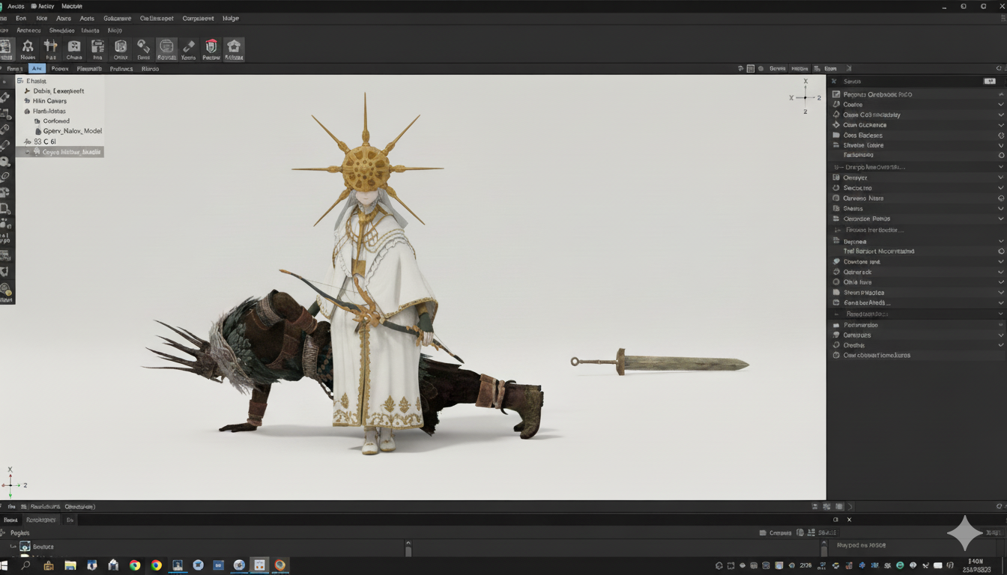The image size is (1007, 575).
Task: Click the red shield toolbar icon
Action: click(x=211, y=49)
